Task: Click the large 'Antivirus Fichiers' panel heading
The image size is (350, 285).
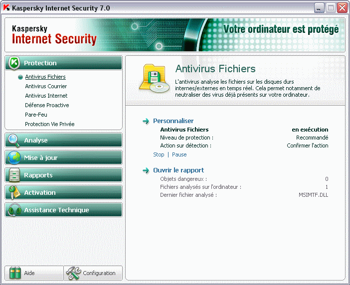Action: pyautogui.click(x=215, y=69)
